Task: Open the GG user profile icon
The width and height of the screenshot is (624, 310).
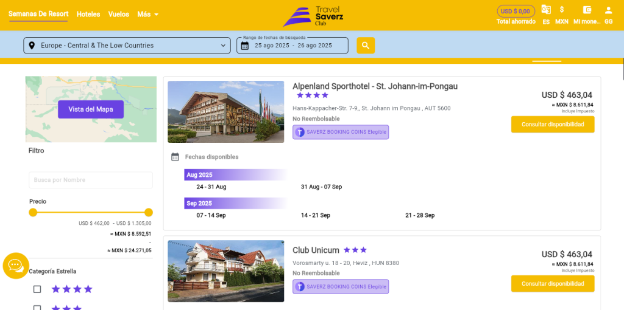Action: [608, 10]
